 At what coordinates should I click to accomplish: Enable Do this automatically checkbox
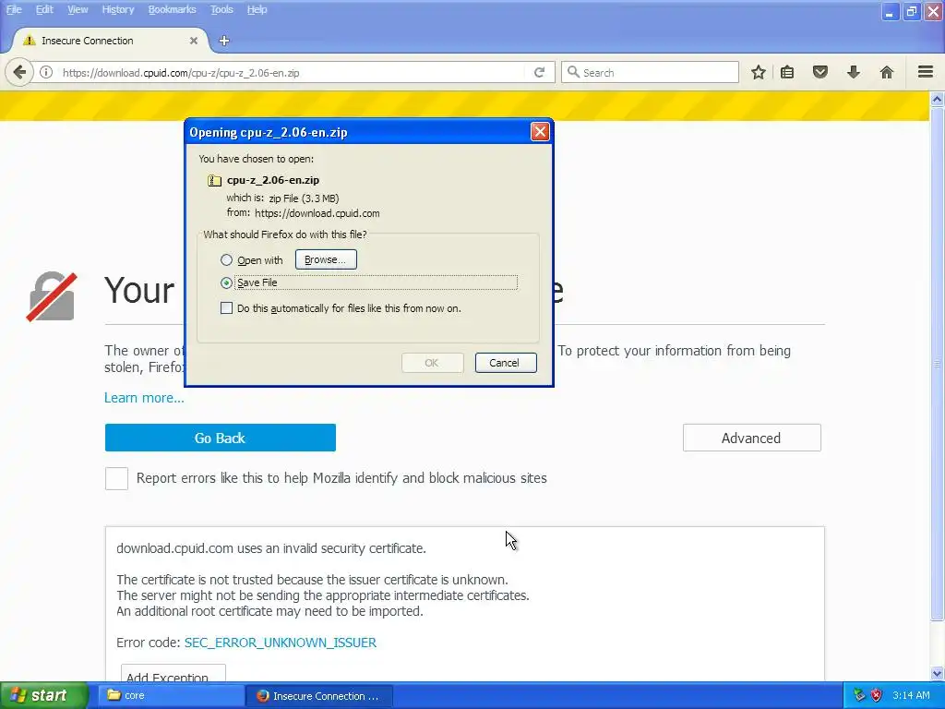coord(227,308)
